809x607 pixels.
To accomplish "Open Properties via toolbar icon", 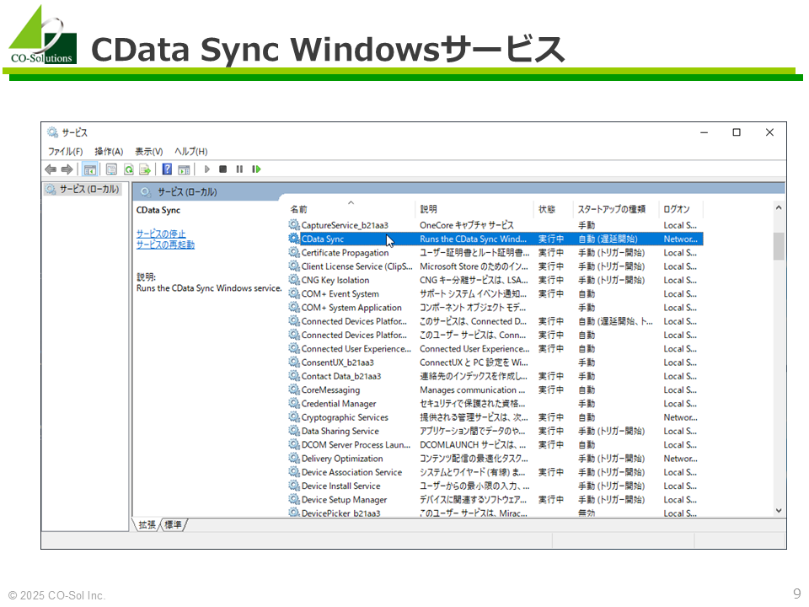I will pyautogui.click(x=111, y=169).
